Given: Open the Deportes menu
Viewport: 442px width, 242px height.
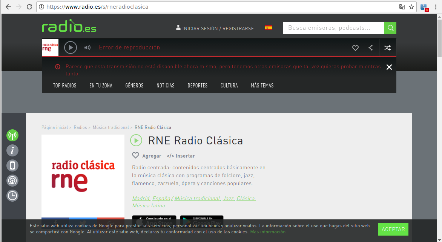Looking at the screenshot, I should [x=198, y=85].
